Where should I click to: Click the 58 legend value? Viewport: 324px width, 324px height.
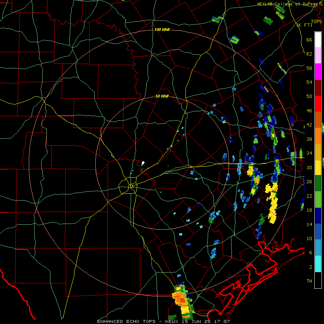(309, 68)
